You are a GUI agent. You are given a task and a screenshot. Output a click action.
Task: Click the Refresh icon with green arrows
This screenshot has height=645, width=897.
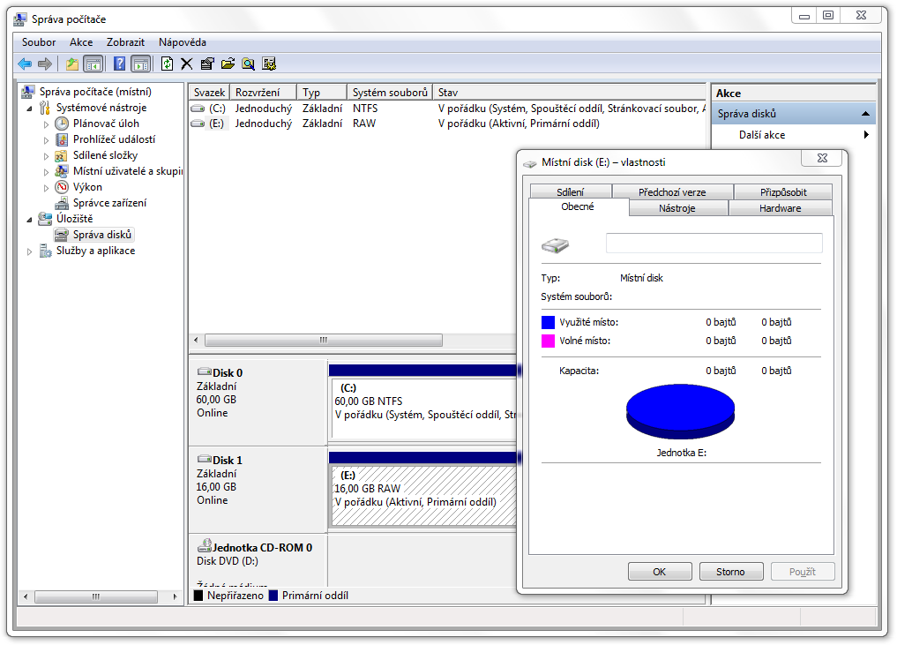pos(167,64)
